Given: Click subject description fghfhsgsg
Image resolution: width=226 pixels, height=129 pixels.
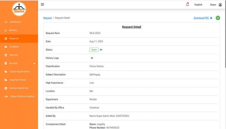Looking at the screenshot, I should click(x=95, y=75).
